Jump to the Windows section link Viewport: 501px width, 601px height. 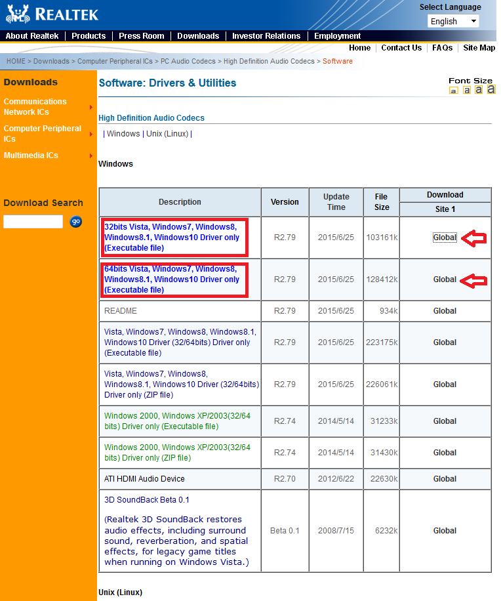pos(123,134)
